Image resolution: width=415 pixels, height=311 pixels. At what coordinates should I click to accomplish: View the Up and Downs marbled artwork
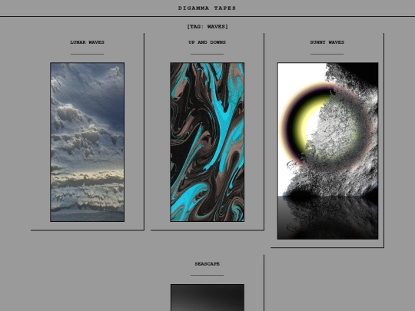(207, 142)
